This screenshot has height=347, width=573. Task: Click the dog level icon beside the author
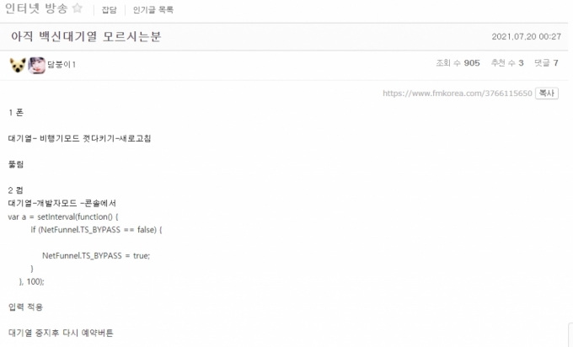[18, 65]
